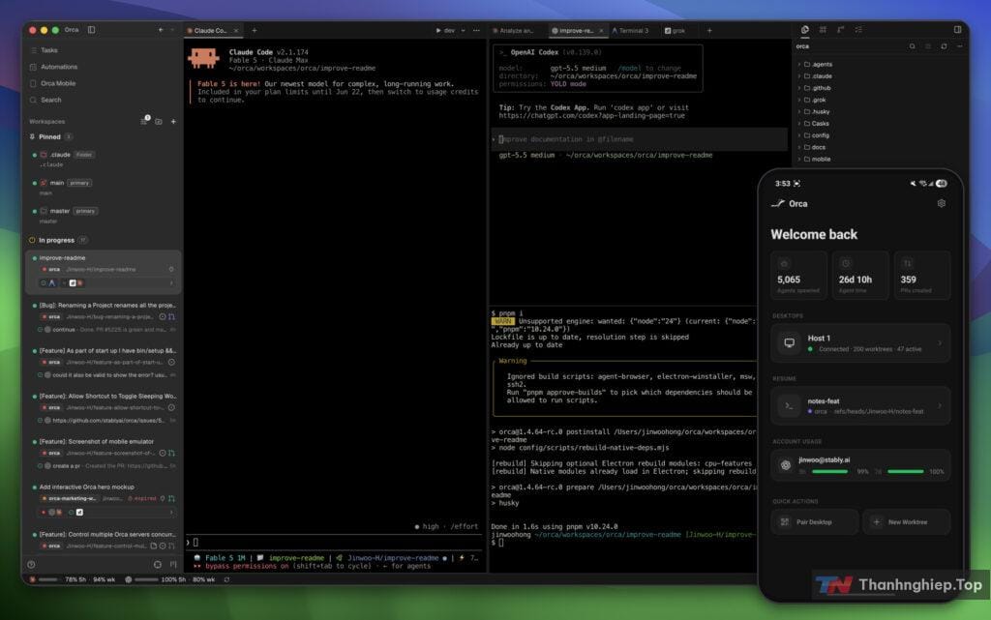This screenshot has height=620, width=991.
Task: Refresh usage stats in status bar
Action: click(x=226, y=579)
